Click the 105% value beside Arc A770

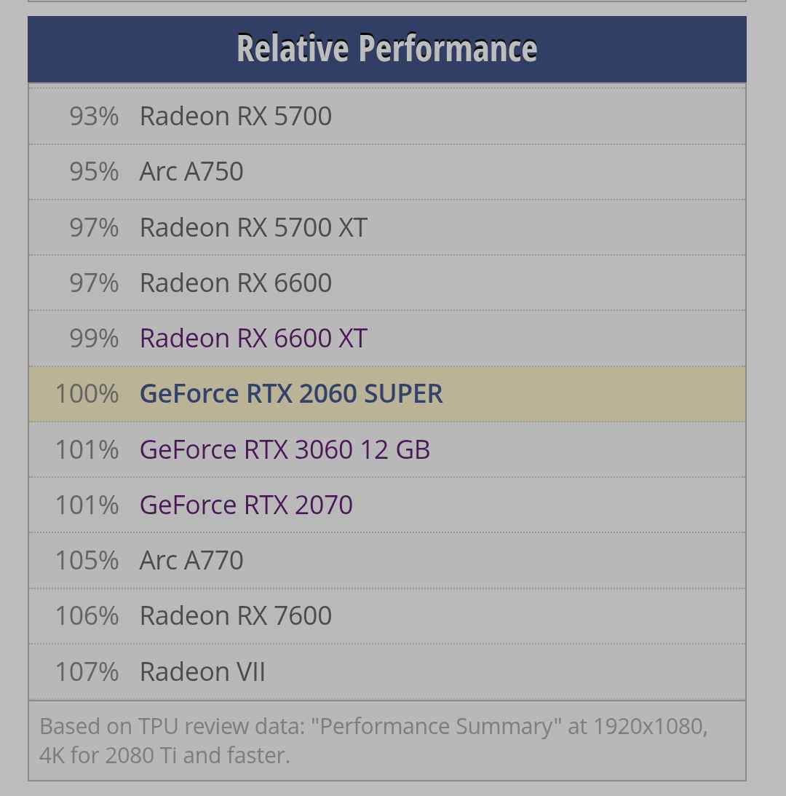(87, 561)
